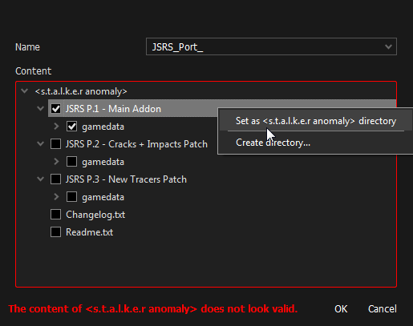
Task: Select the Readme.txt file row
Action: (x=90, y=232)
